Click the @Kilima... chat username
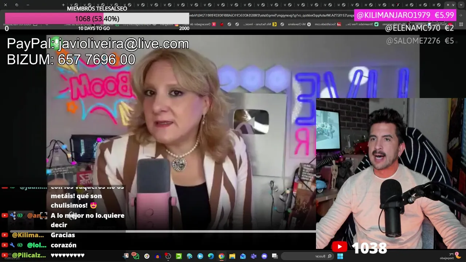 point(28,235)
